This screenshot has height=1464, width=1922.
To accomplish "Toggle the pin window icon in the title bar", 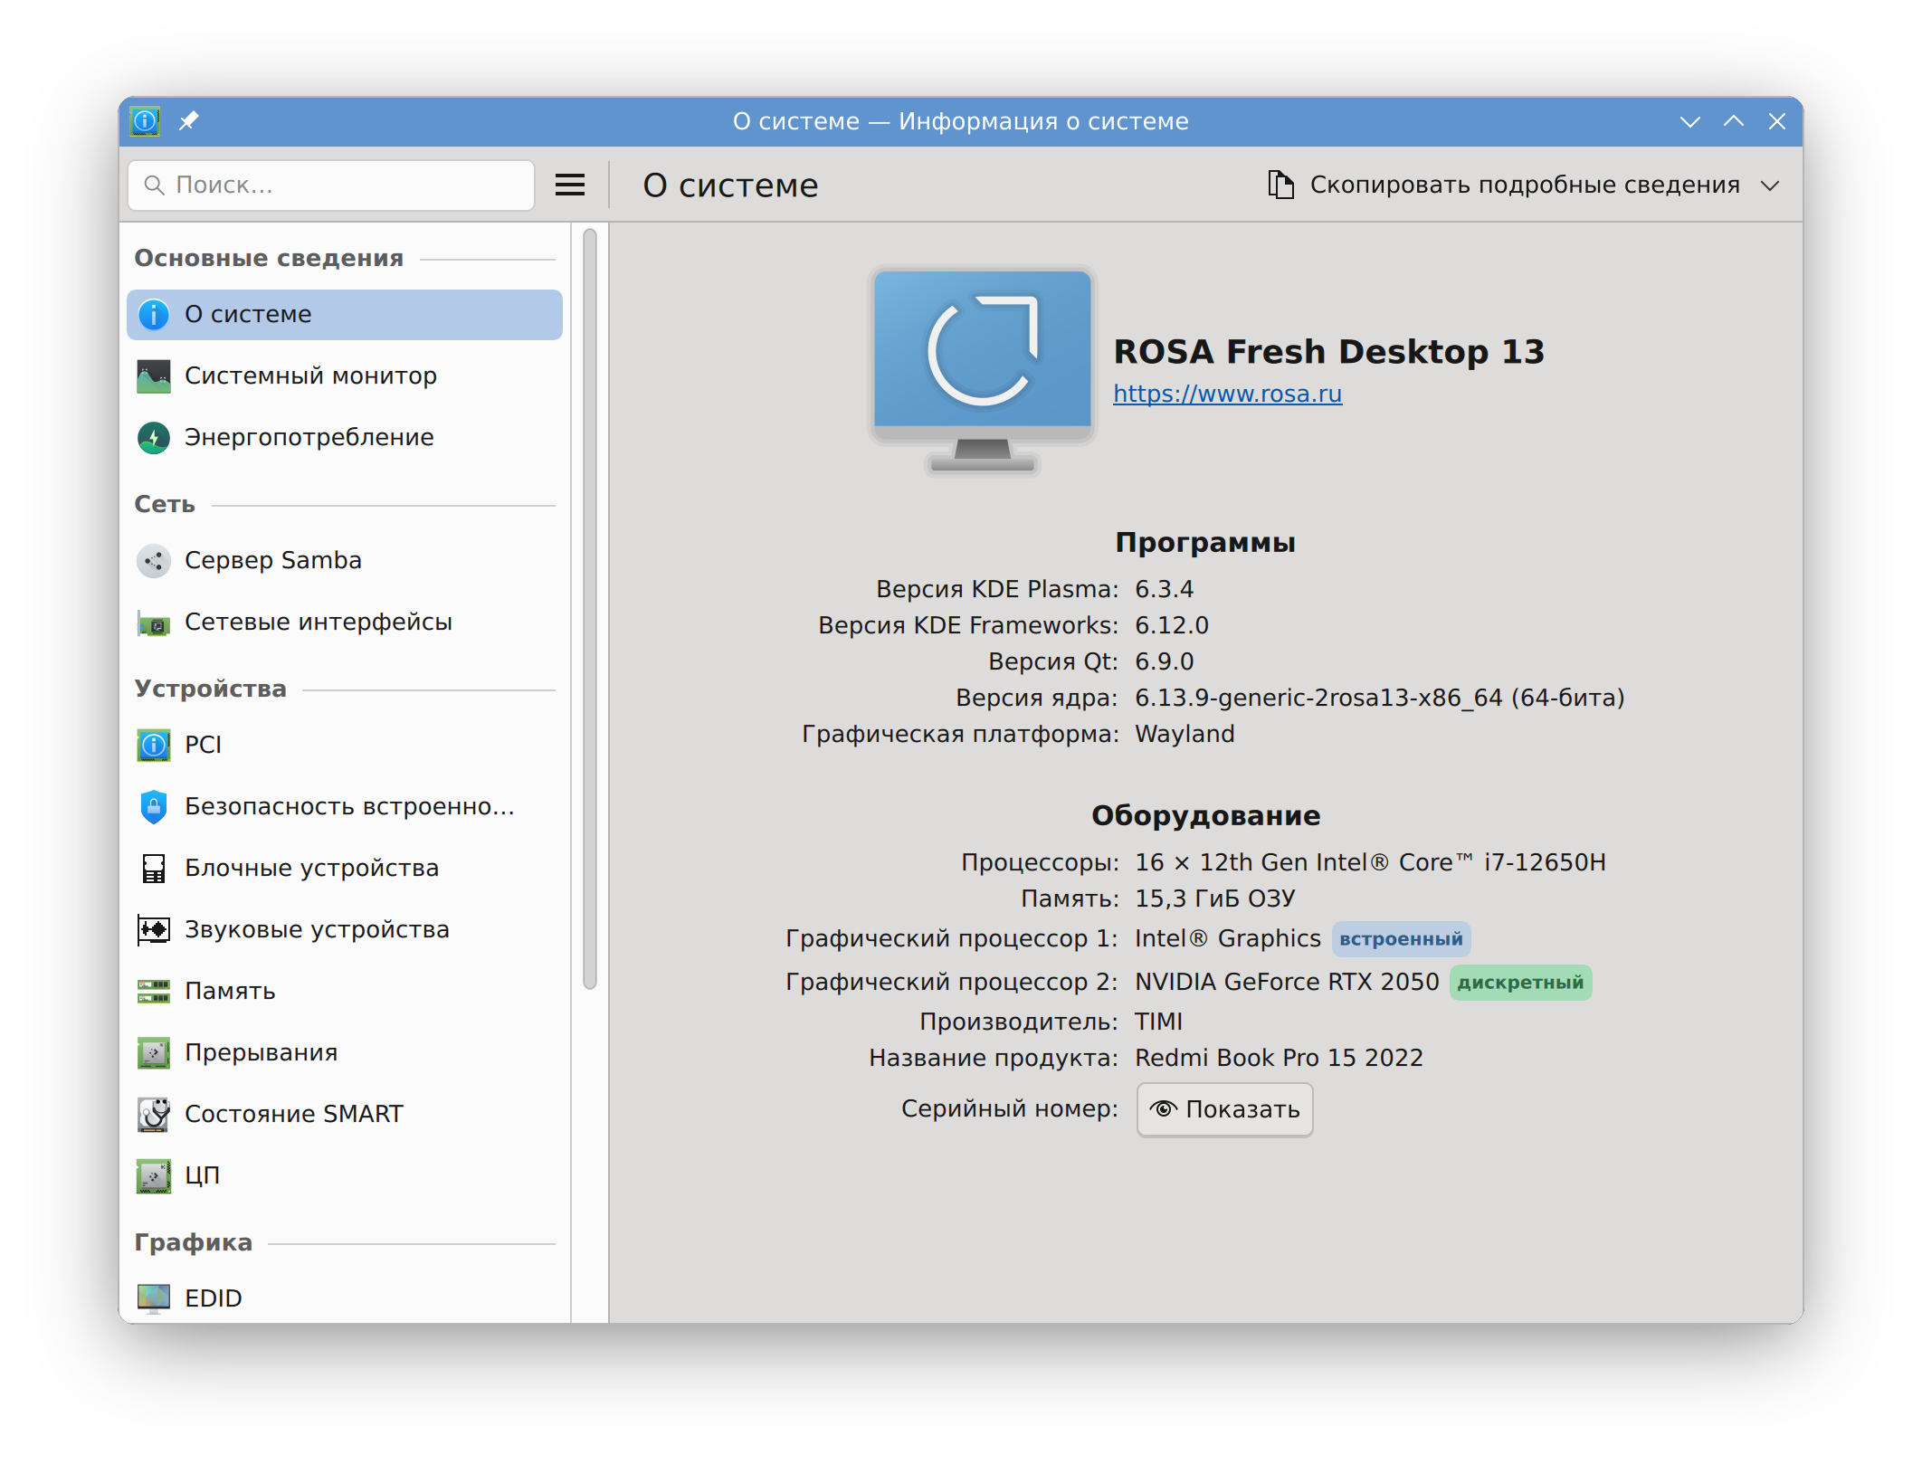I will [188, 121].
